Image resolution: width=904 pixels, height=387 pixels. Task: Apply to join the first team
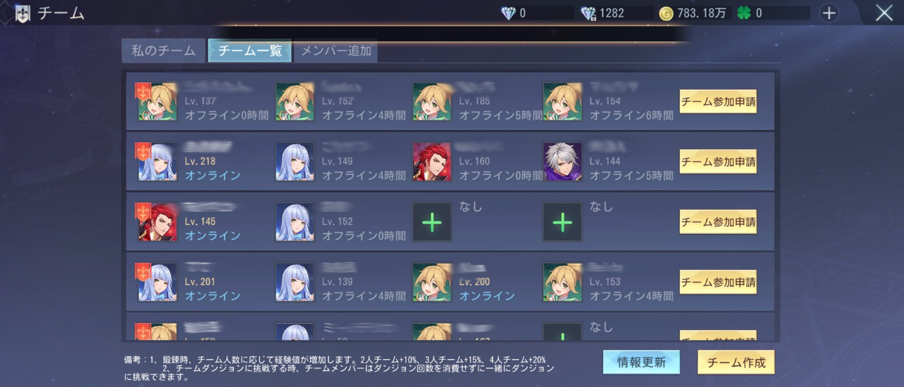coord(718,102)
